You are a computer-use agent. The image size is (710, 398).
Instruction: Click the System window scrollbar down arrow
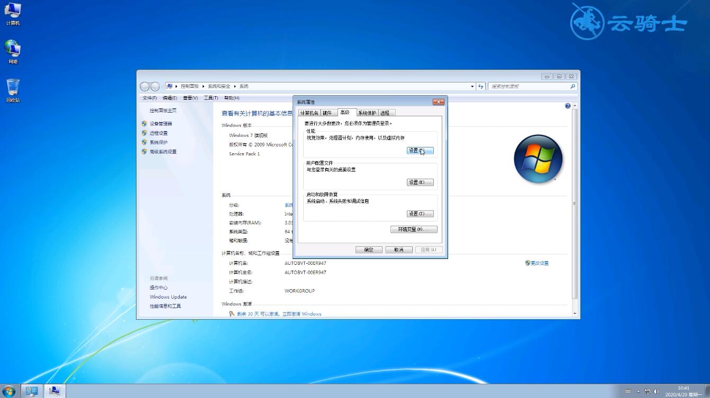pyautogui.click(x=575, y=313)
